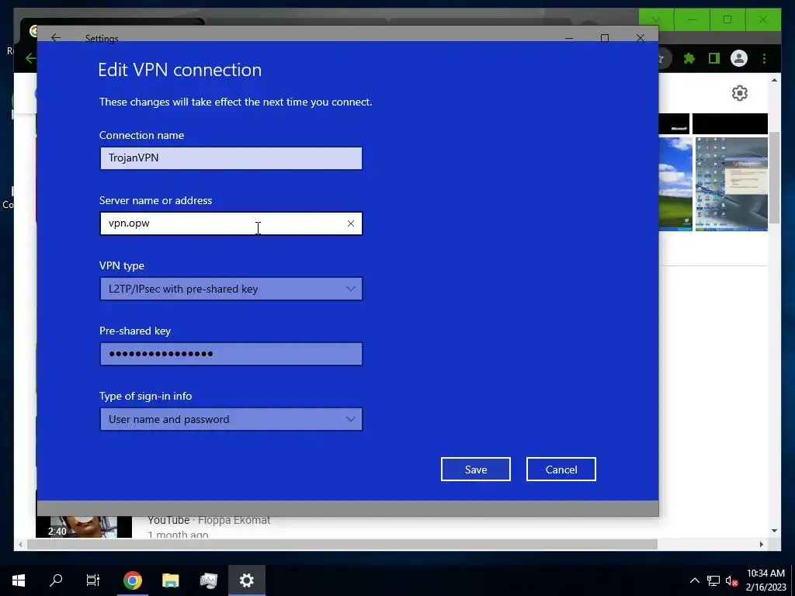
Task: Open File Explorer from the taskbar
Action: click(x=170, y=580)
